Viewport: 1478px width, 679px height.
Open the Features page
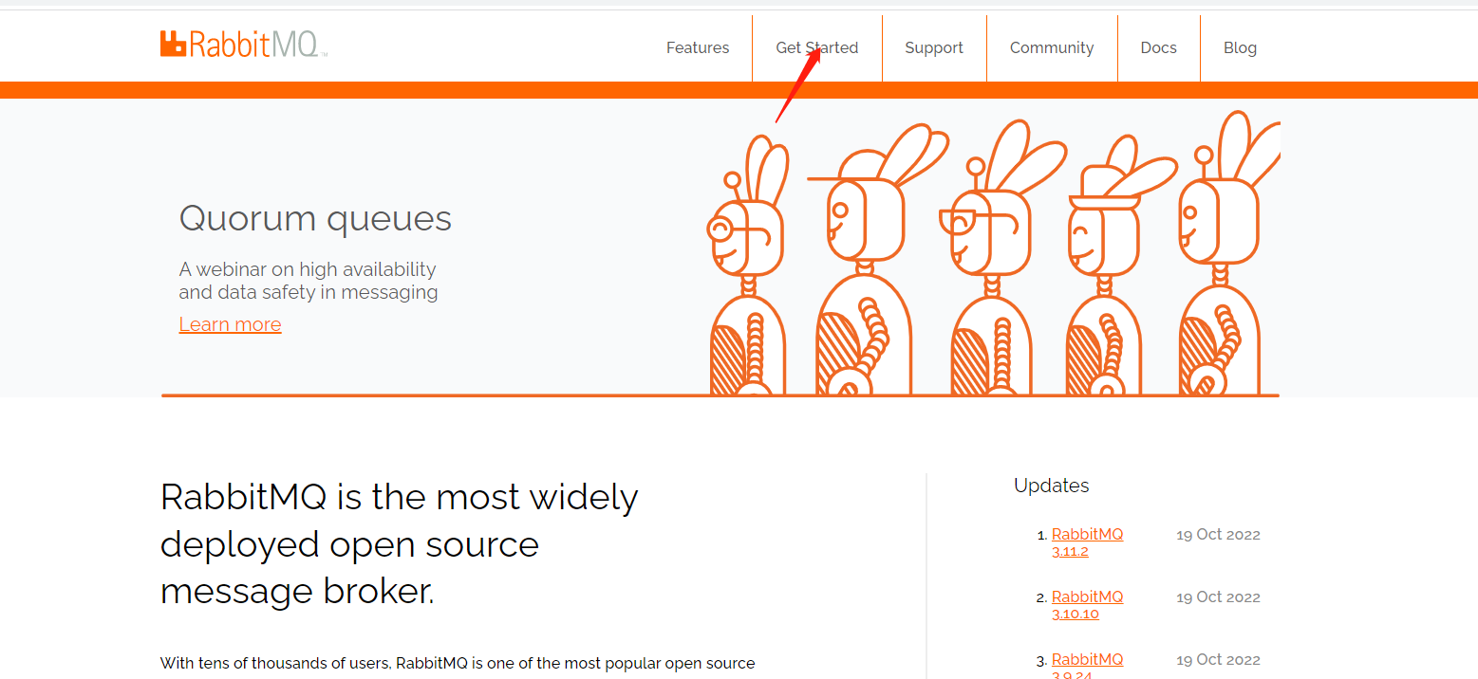[698, 47]
